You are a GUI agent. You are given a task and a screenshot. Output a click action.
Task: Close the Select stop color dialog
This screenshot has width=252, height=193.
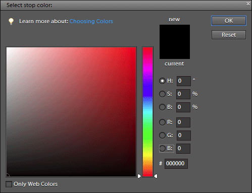coord(248,4)
